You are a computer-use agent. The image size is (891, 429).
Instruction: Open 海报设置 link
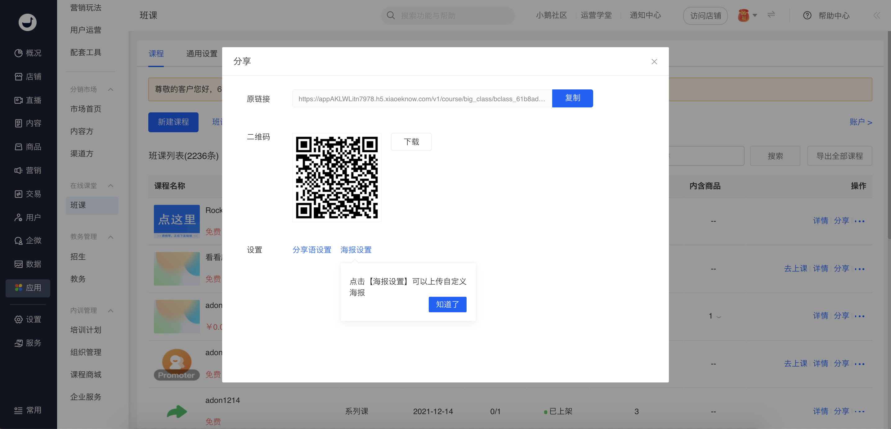356,250
